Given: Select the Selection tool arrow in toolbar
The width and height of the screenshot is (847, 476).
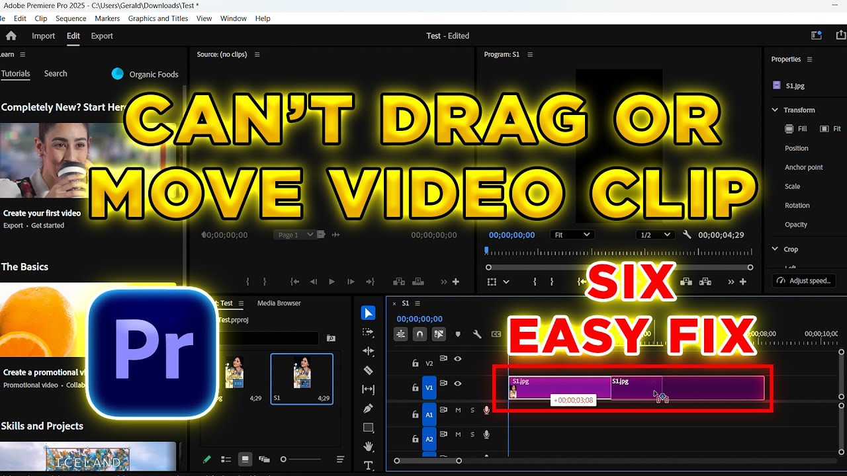Looking at the screenshot, I should pyautogui.click(x=369, y=313).
